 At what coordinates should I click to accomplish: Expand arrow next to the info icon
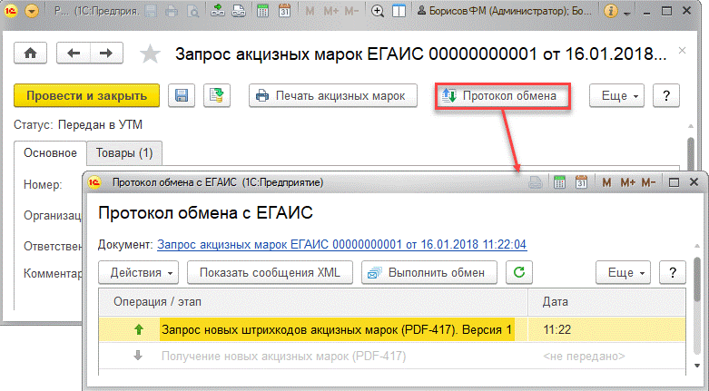pyautogui.click(x=626, y=14)
